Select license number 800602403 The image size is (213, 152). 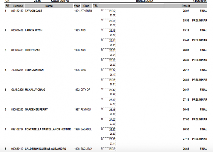pos(17,50)
